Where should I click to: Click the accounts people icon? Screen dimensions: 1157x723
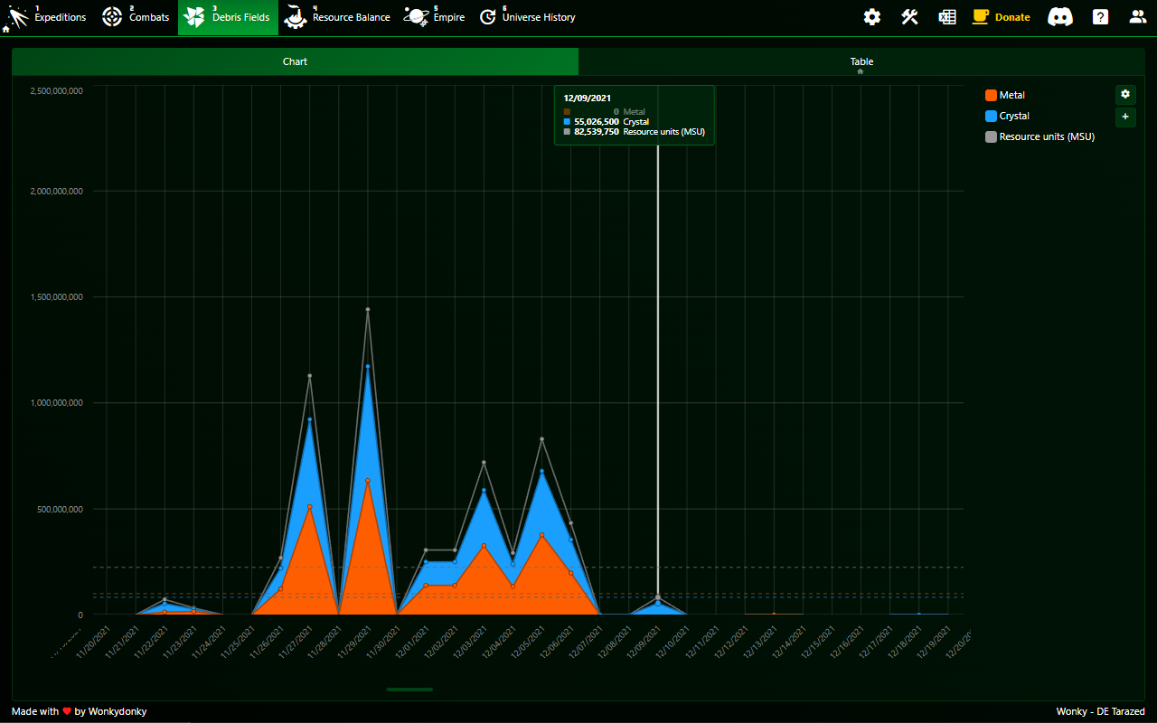[1137, 17]
